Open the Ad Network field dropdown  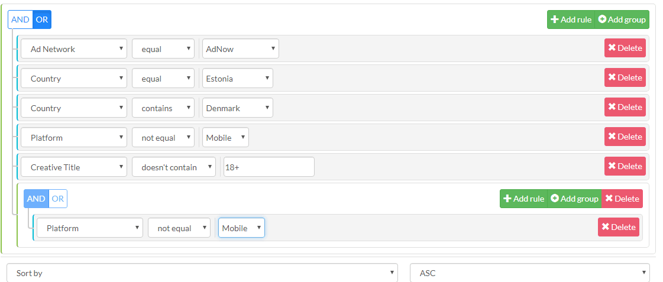point(74,49)
